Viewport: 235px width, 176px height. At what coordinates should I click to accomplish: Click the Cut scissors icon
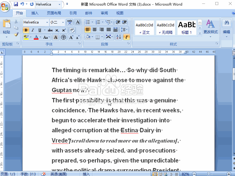[x=16, y=21]
